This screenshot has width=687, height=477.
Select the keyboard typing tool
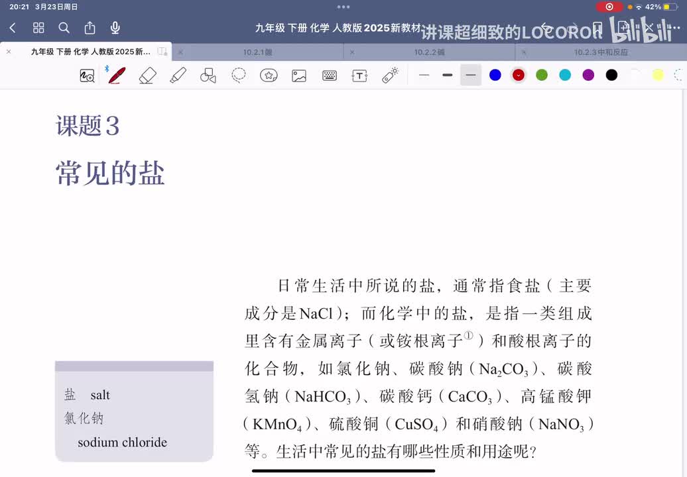click(330, 76)
